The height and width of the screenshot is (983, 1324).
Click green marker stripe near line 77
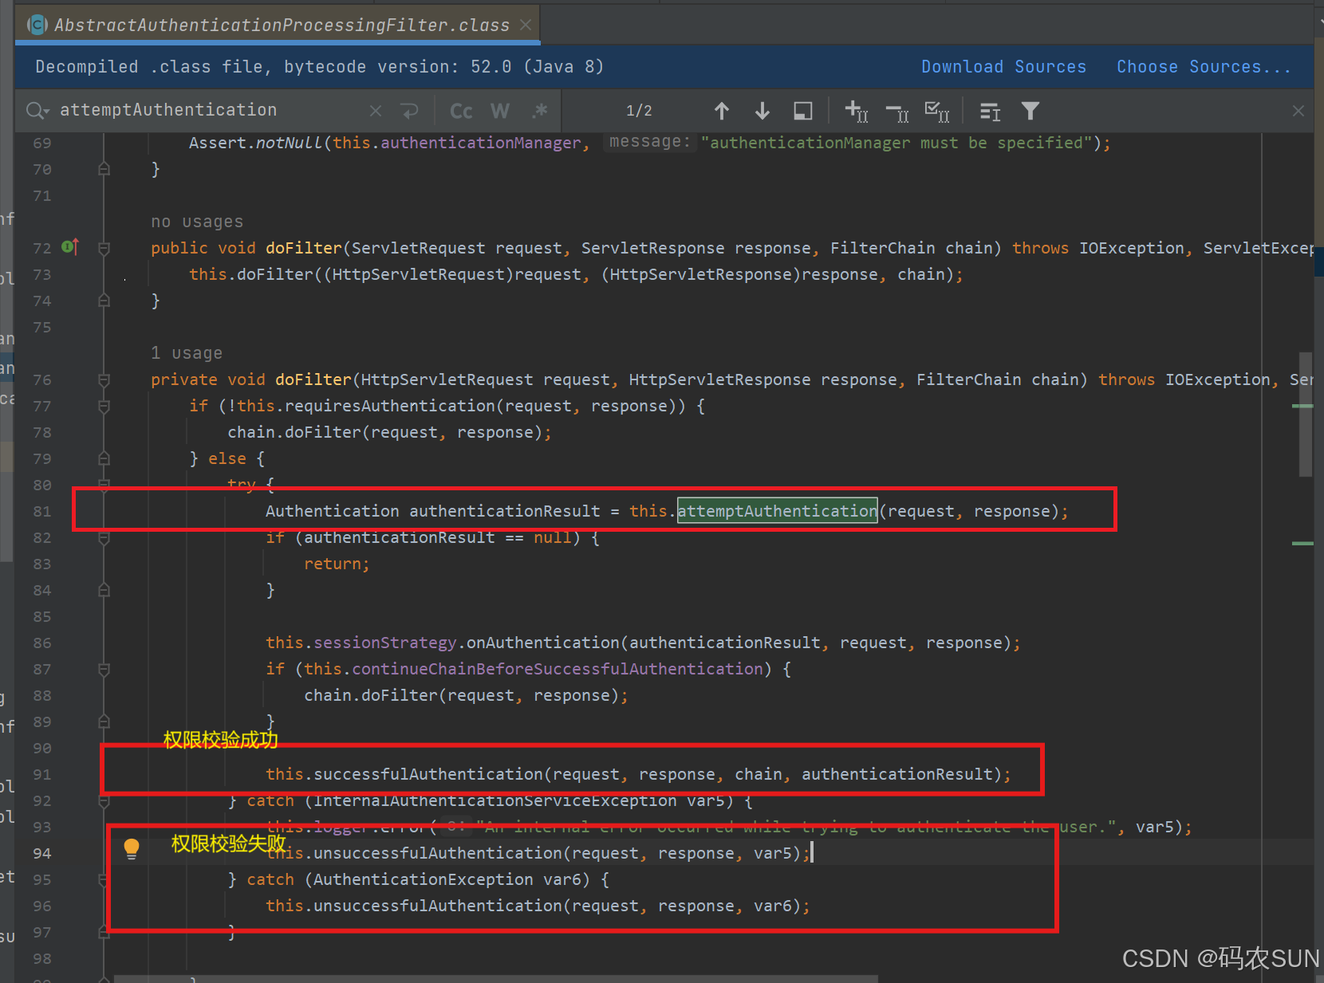point(1302,406)
